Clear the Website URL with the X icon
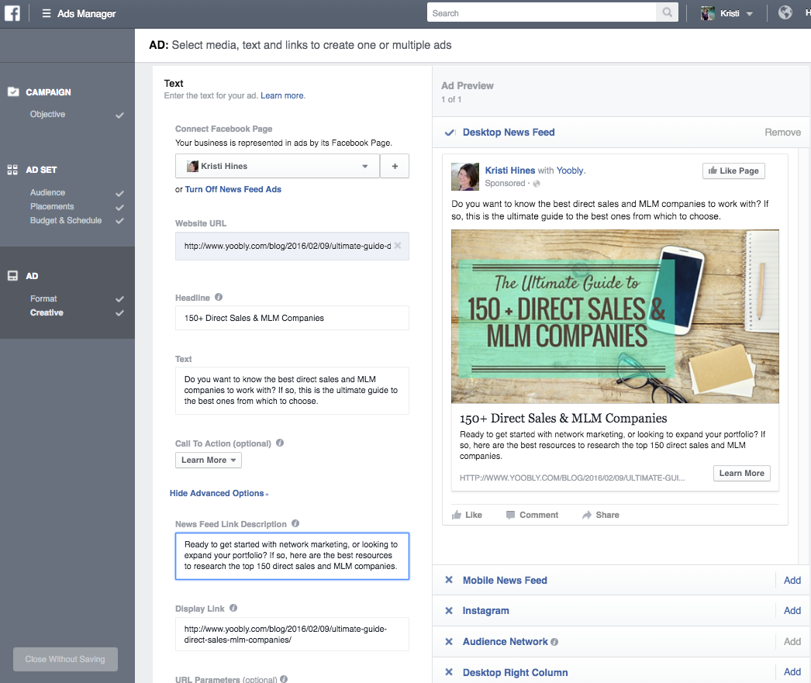811x683 pixels. click(x=398, y=246)
